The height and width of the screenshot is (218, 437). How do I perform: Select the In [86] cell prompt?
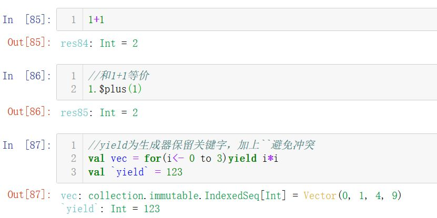click(x=27, y=76)
